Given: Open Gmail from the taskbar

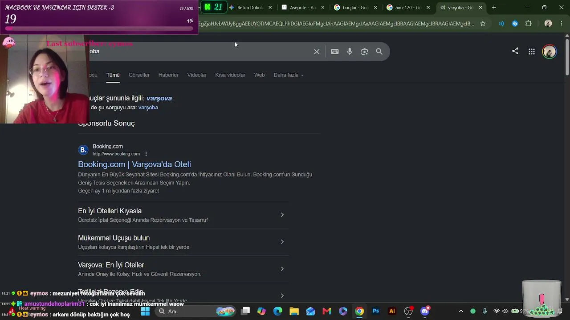Looking at the screenshot, I should [326, 311].
